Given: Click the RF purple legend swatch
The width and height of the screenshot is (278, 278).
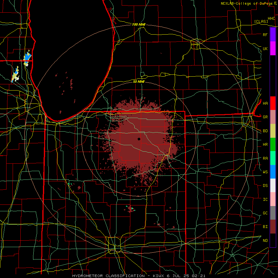Looking at the screenshot, I should [273, 35].
